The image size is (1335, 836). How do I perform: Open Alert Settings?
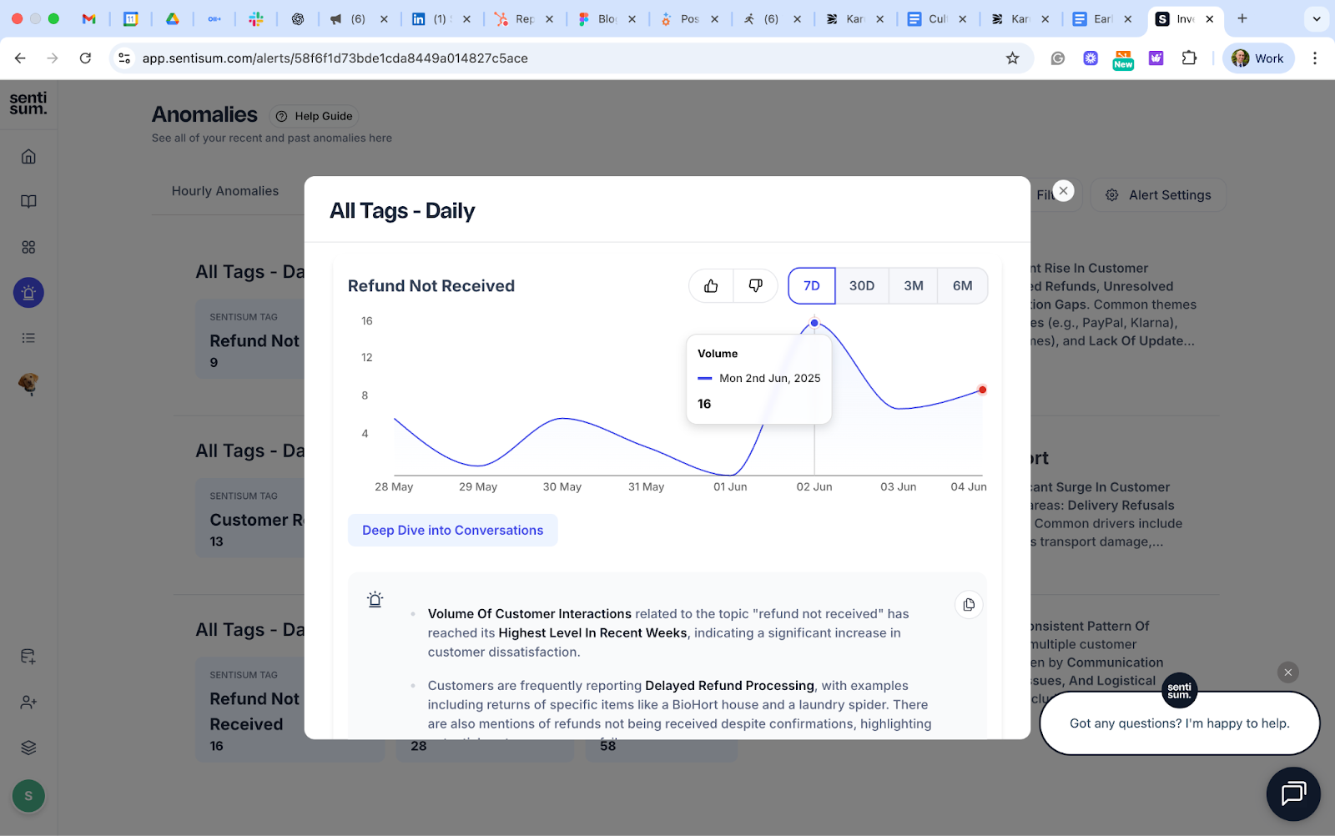click(x=1157, y=194)
